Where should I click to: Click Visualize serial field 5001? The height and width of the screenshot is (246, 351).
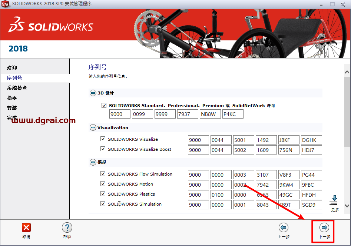244,140
